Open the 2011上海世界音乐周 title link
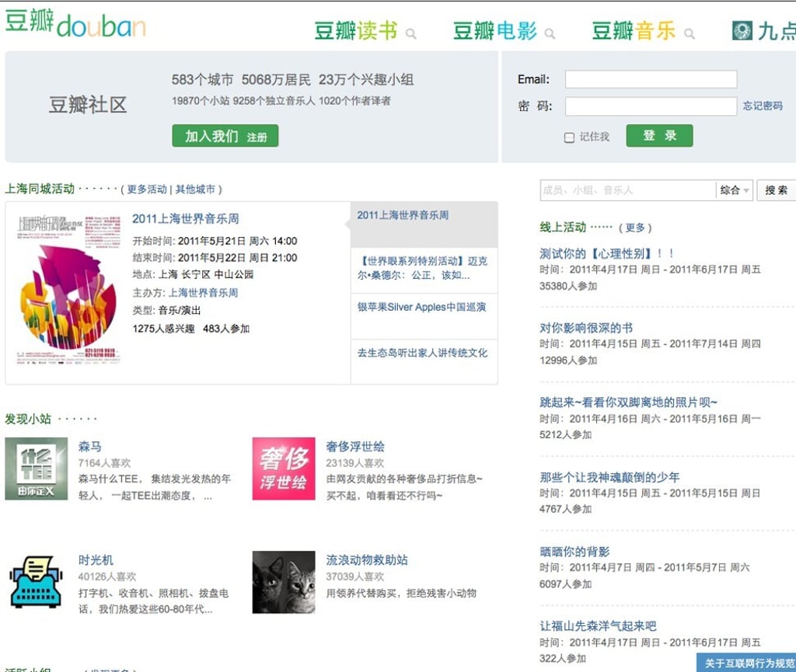The image size is (796, 672). 185,218
